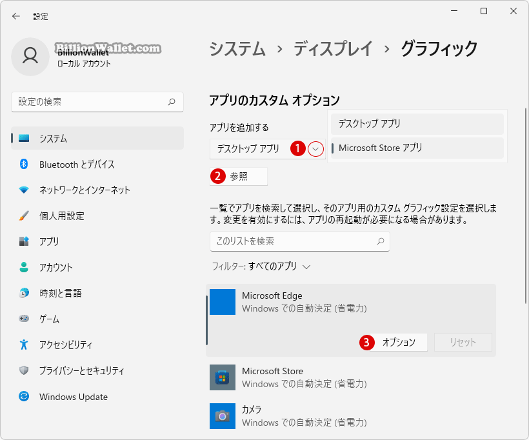Expand the フィルター: すべてのアプリ dropdown
Viewport: 529px width, 440px height.
coord(261,266)
